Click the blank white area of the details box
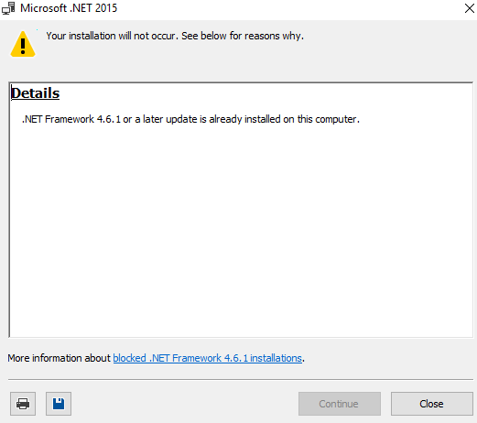 [x=241, y=229]
